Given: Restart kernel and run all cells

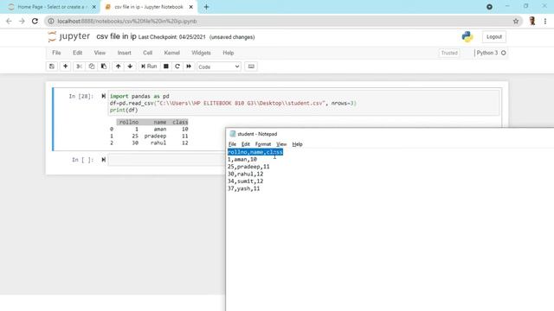Looking at the screenshot, I should coord(189,67).
